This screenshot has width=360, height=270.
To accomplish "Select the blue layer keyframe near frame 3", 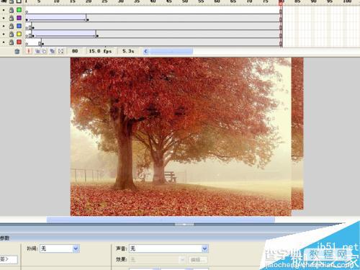I will pyautogui.click(x=33, y=27).
